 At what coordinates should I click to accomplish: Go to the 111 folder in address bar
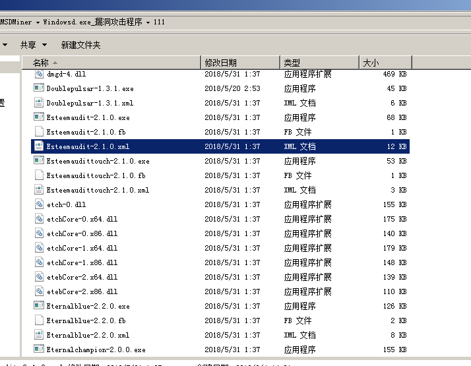[x=159, y=22]
